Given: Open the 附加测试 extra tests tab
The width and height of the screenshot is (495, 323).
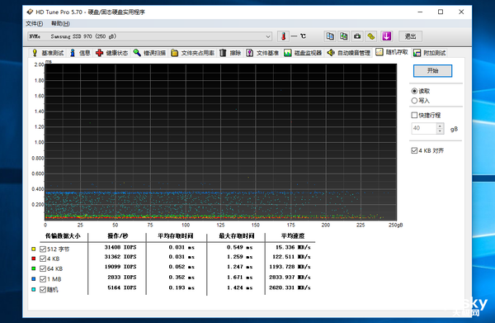Looking at the screenshot, I should pos(430,53).
